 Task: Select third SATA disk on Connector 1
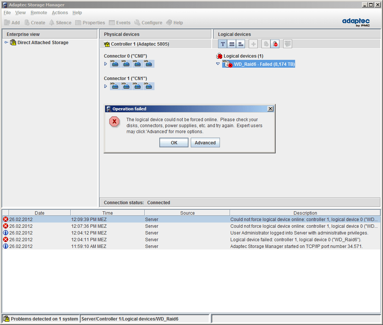138,86
